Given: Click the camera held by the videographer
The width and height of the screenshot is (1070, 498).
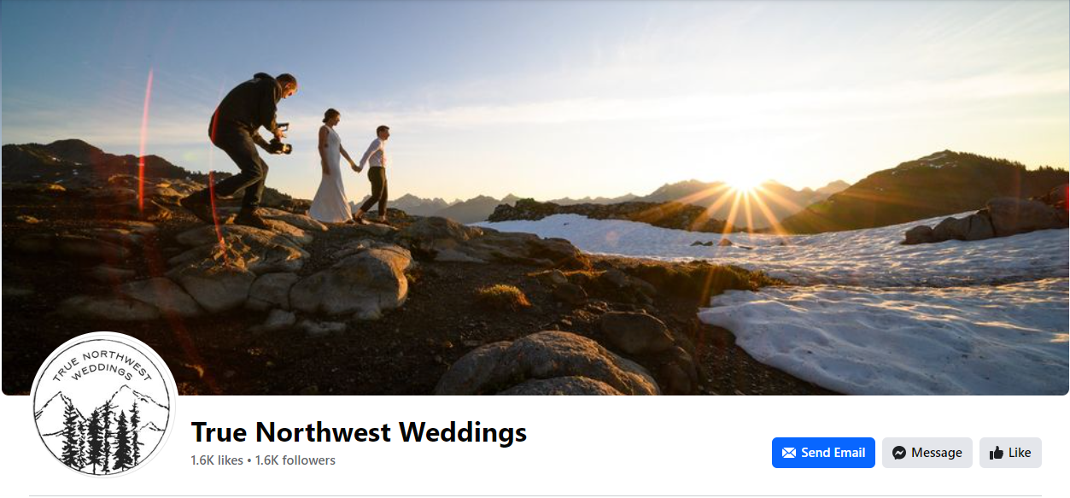Looking at the screenshot, I should [x=280, y=139].
